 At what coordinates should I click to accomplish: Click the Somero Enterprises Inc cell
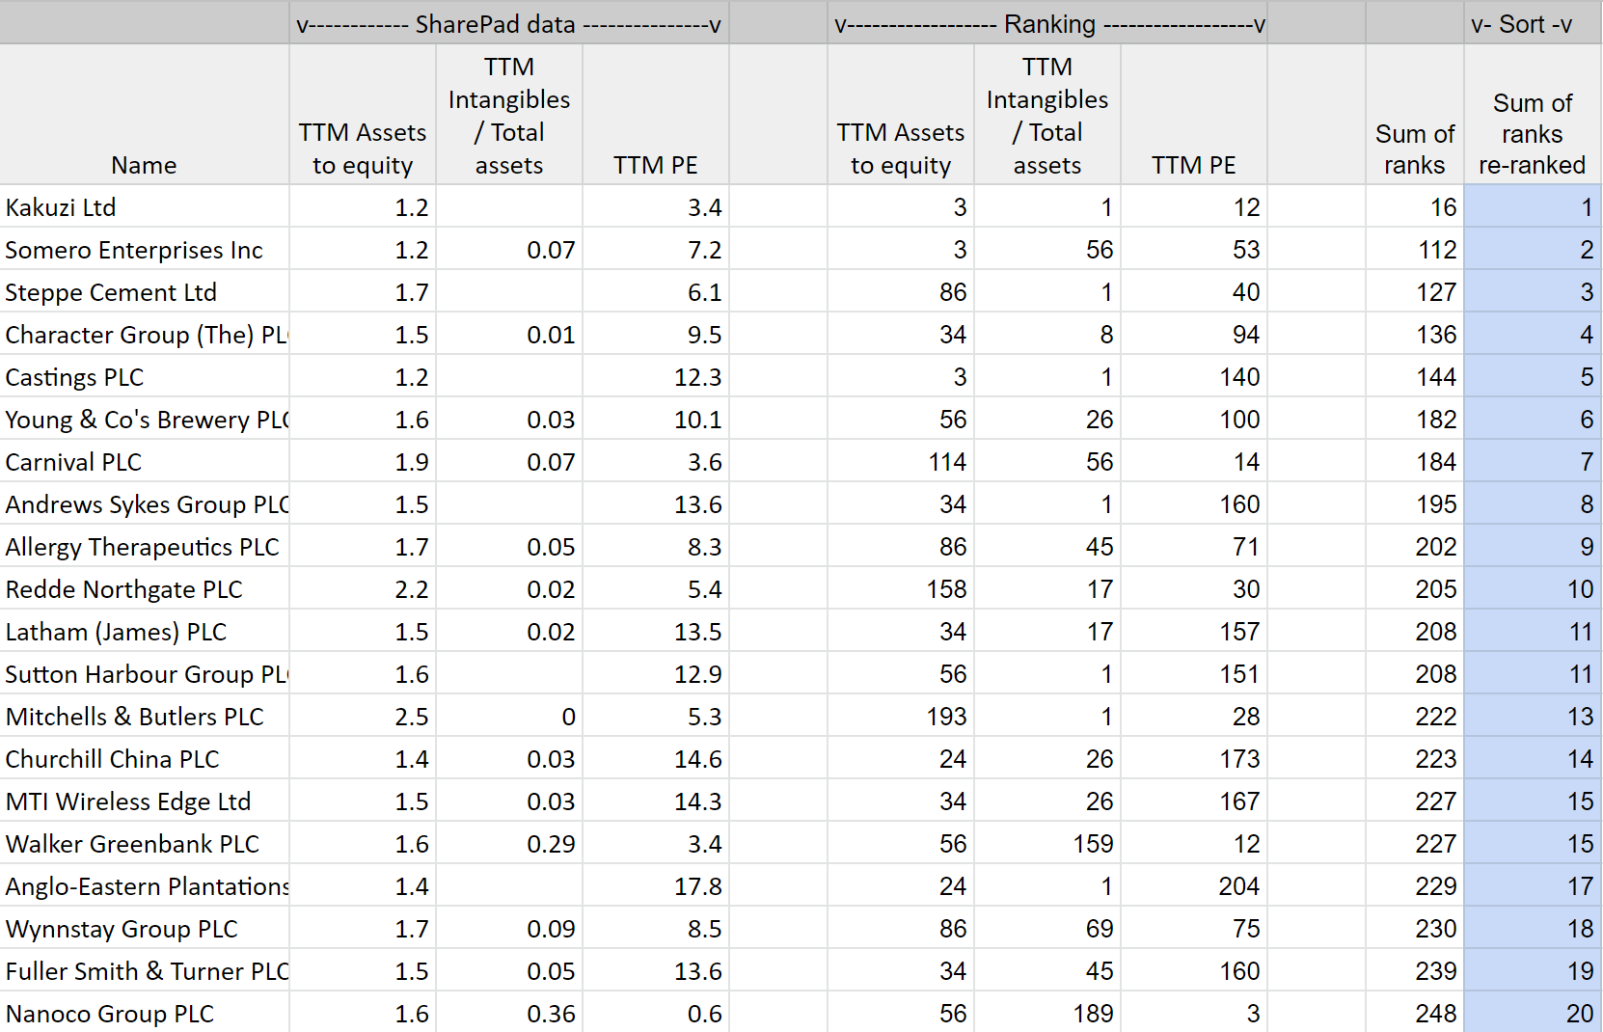(145, 249)
